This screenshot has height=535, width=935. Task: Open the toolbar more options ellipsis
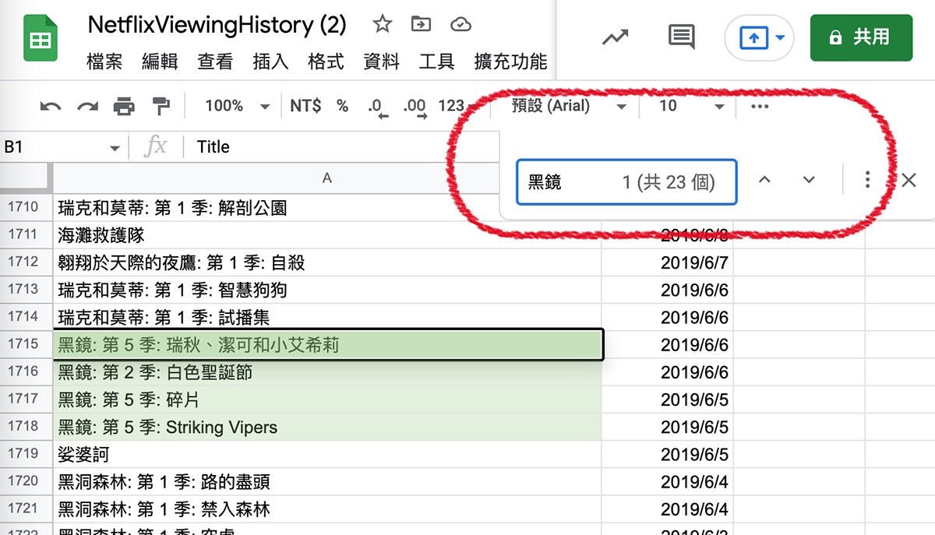(760, 106)
